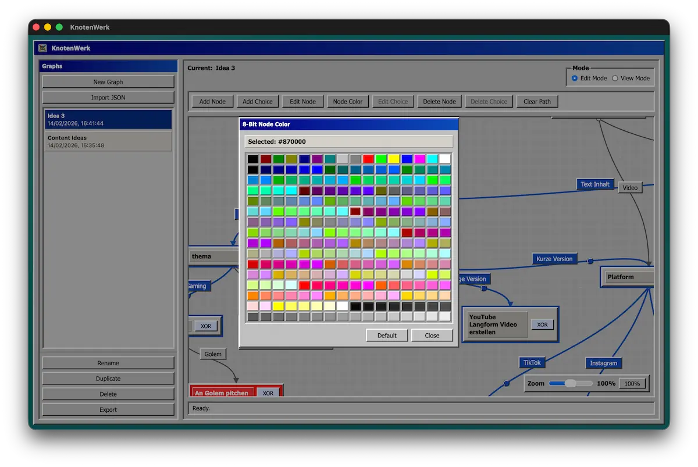Activate Clear Path on the toolbar

pyautogui.click(x=537, y=101)
